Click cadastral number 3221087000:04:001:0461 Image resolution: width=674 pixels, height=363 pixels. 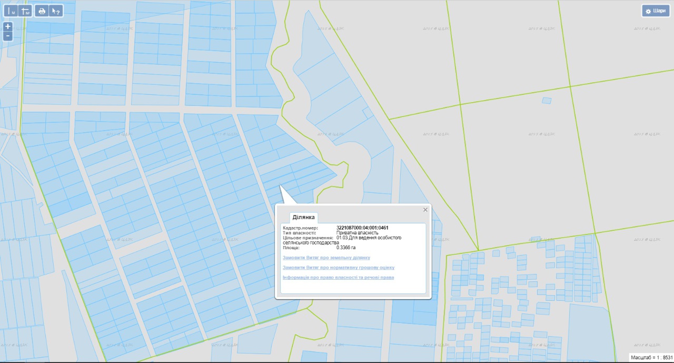coord(362,228)
